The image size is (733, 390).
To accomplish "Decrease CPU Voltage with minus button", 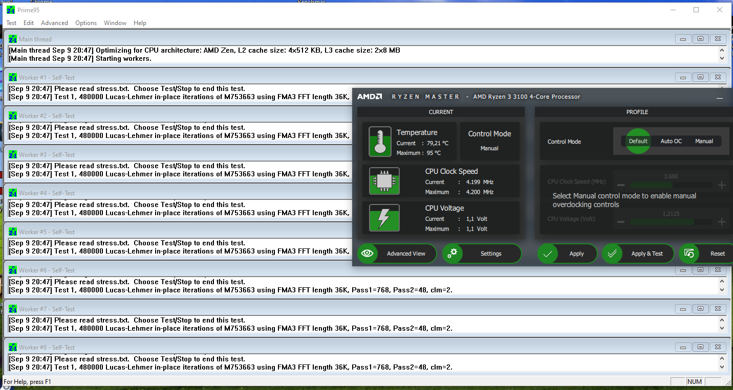I will click(x=621, y=222).
